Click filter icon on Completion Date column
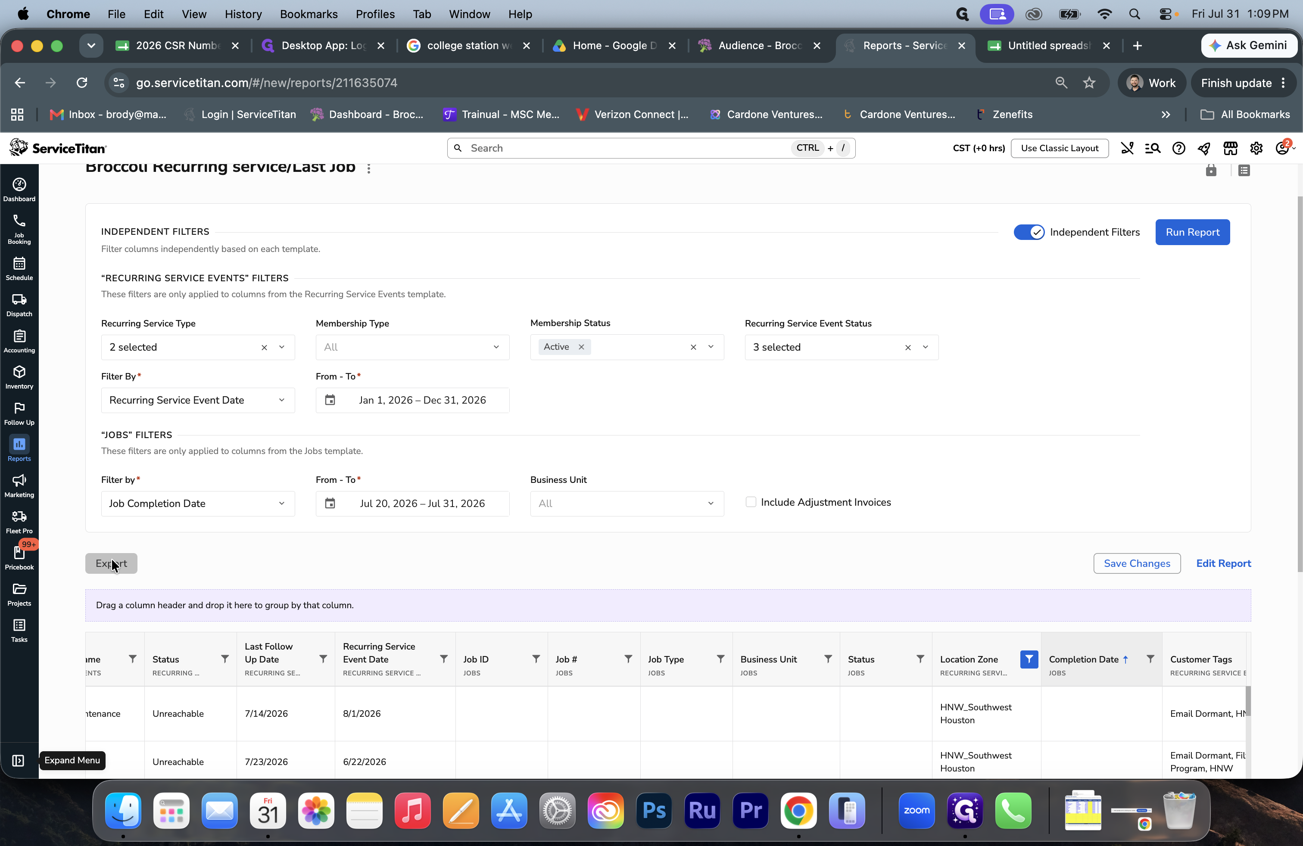 click(x=1150, y=659)
